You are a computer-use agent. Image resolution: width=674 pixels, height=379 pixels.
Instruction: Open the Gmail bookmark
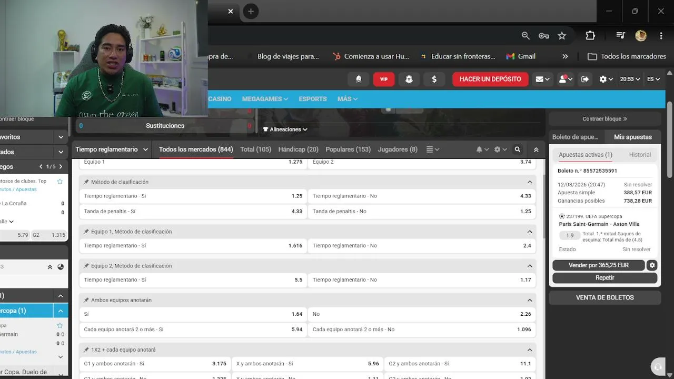[521, 56]
